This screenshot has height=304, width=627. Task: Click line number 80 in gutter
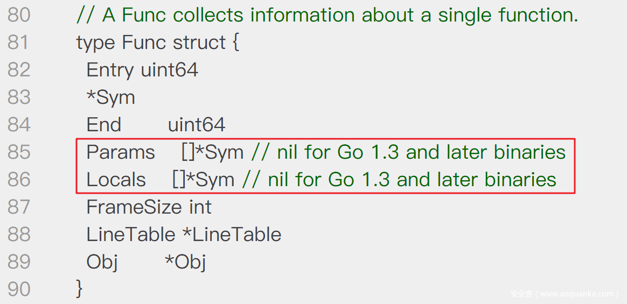pos(19,16)
